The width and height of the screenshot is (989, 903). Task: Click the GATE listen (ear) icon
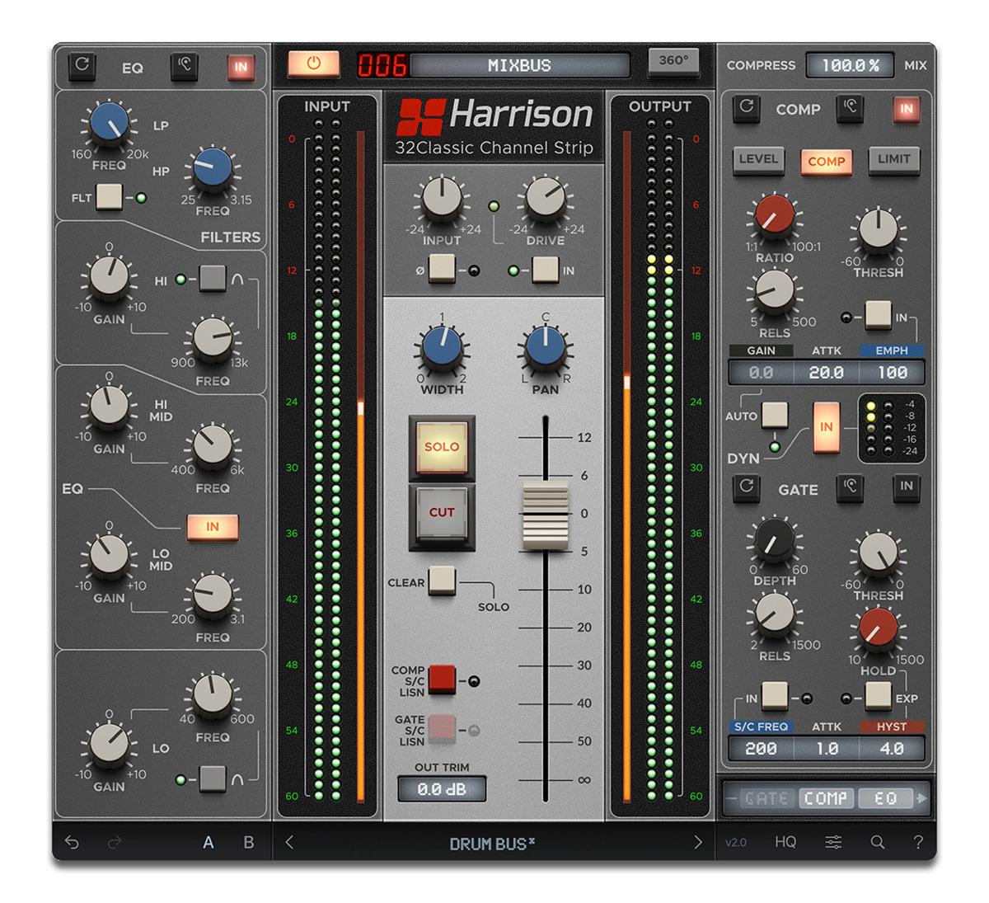850,487
